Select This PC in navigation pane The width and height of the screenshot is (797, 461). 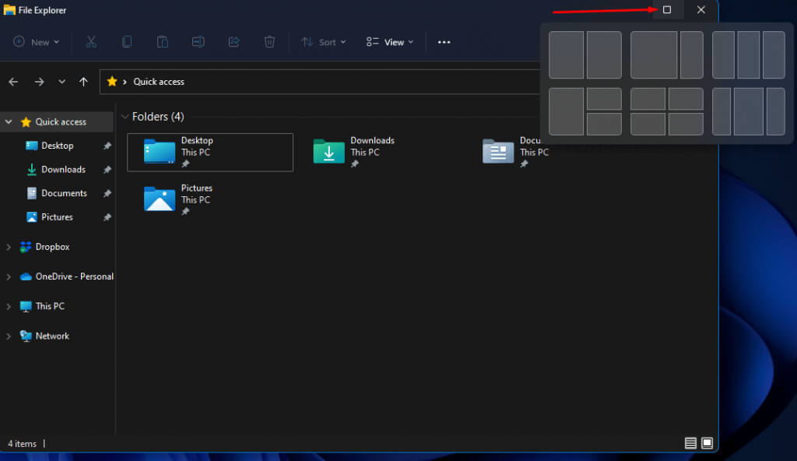pos(50,306)
